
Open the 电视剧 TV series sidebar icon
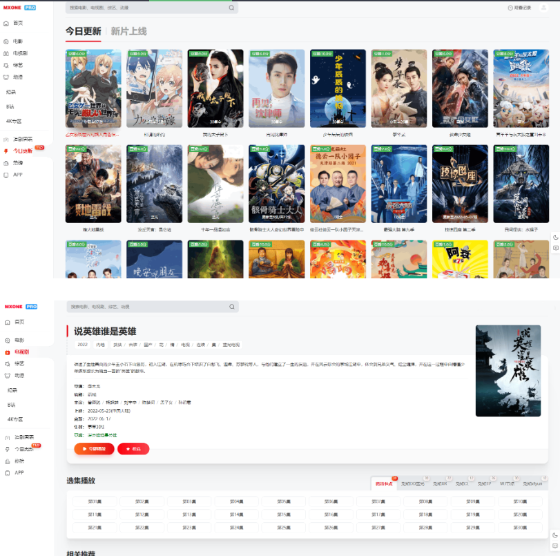point(7,52)
